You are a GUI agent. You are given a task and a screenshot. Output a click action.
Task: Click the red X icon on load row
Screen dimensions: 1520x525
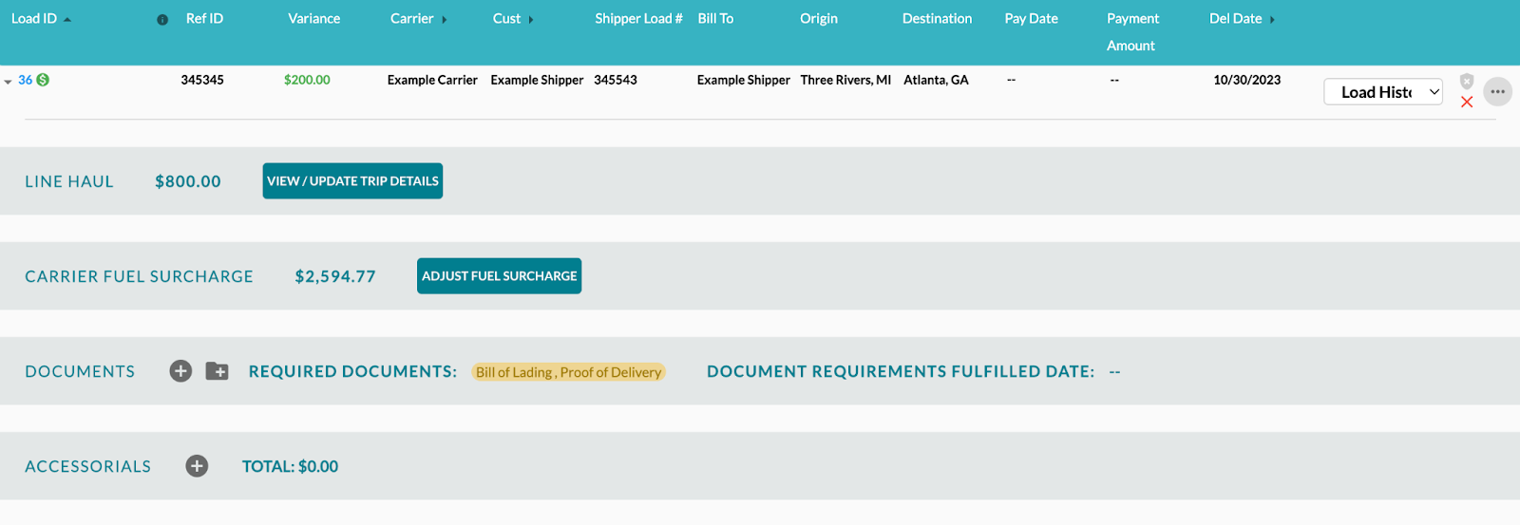pos(1467,102)
